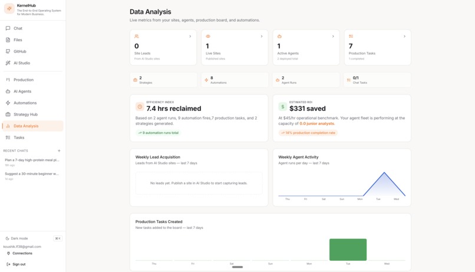The height and width of the screenshot is (272, 475).
Task: Open the Automations menu item
Action: pos(33,103)
